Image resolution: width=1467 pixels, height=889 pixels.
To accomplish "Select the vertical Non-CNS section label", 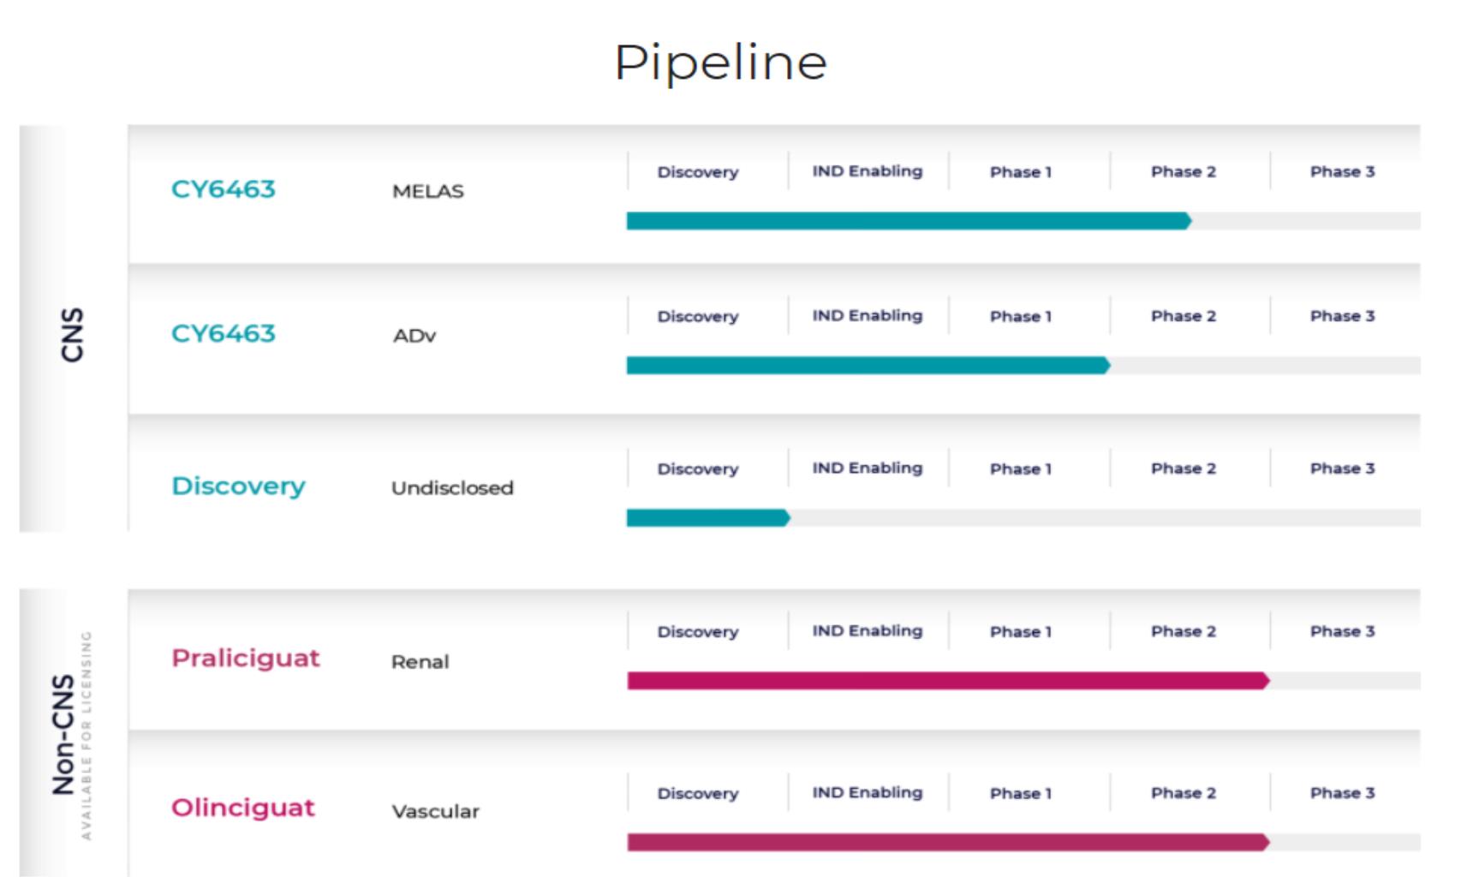I will point(63,735).
